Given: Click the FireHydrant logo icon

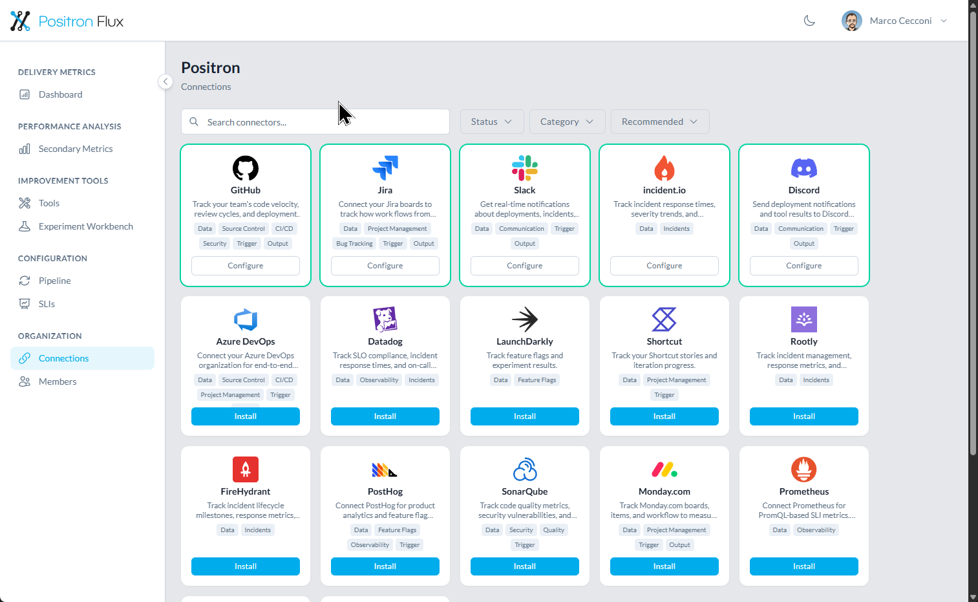Looking at the screenshot, I should click(246, 469).
